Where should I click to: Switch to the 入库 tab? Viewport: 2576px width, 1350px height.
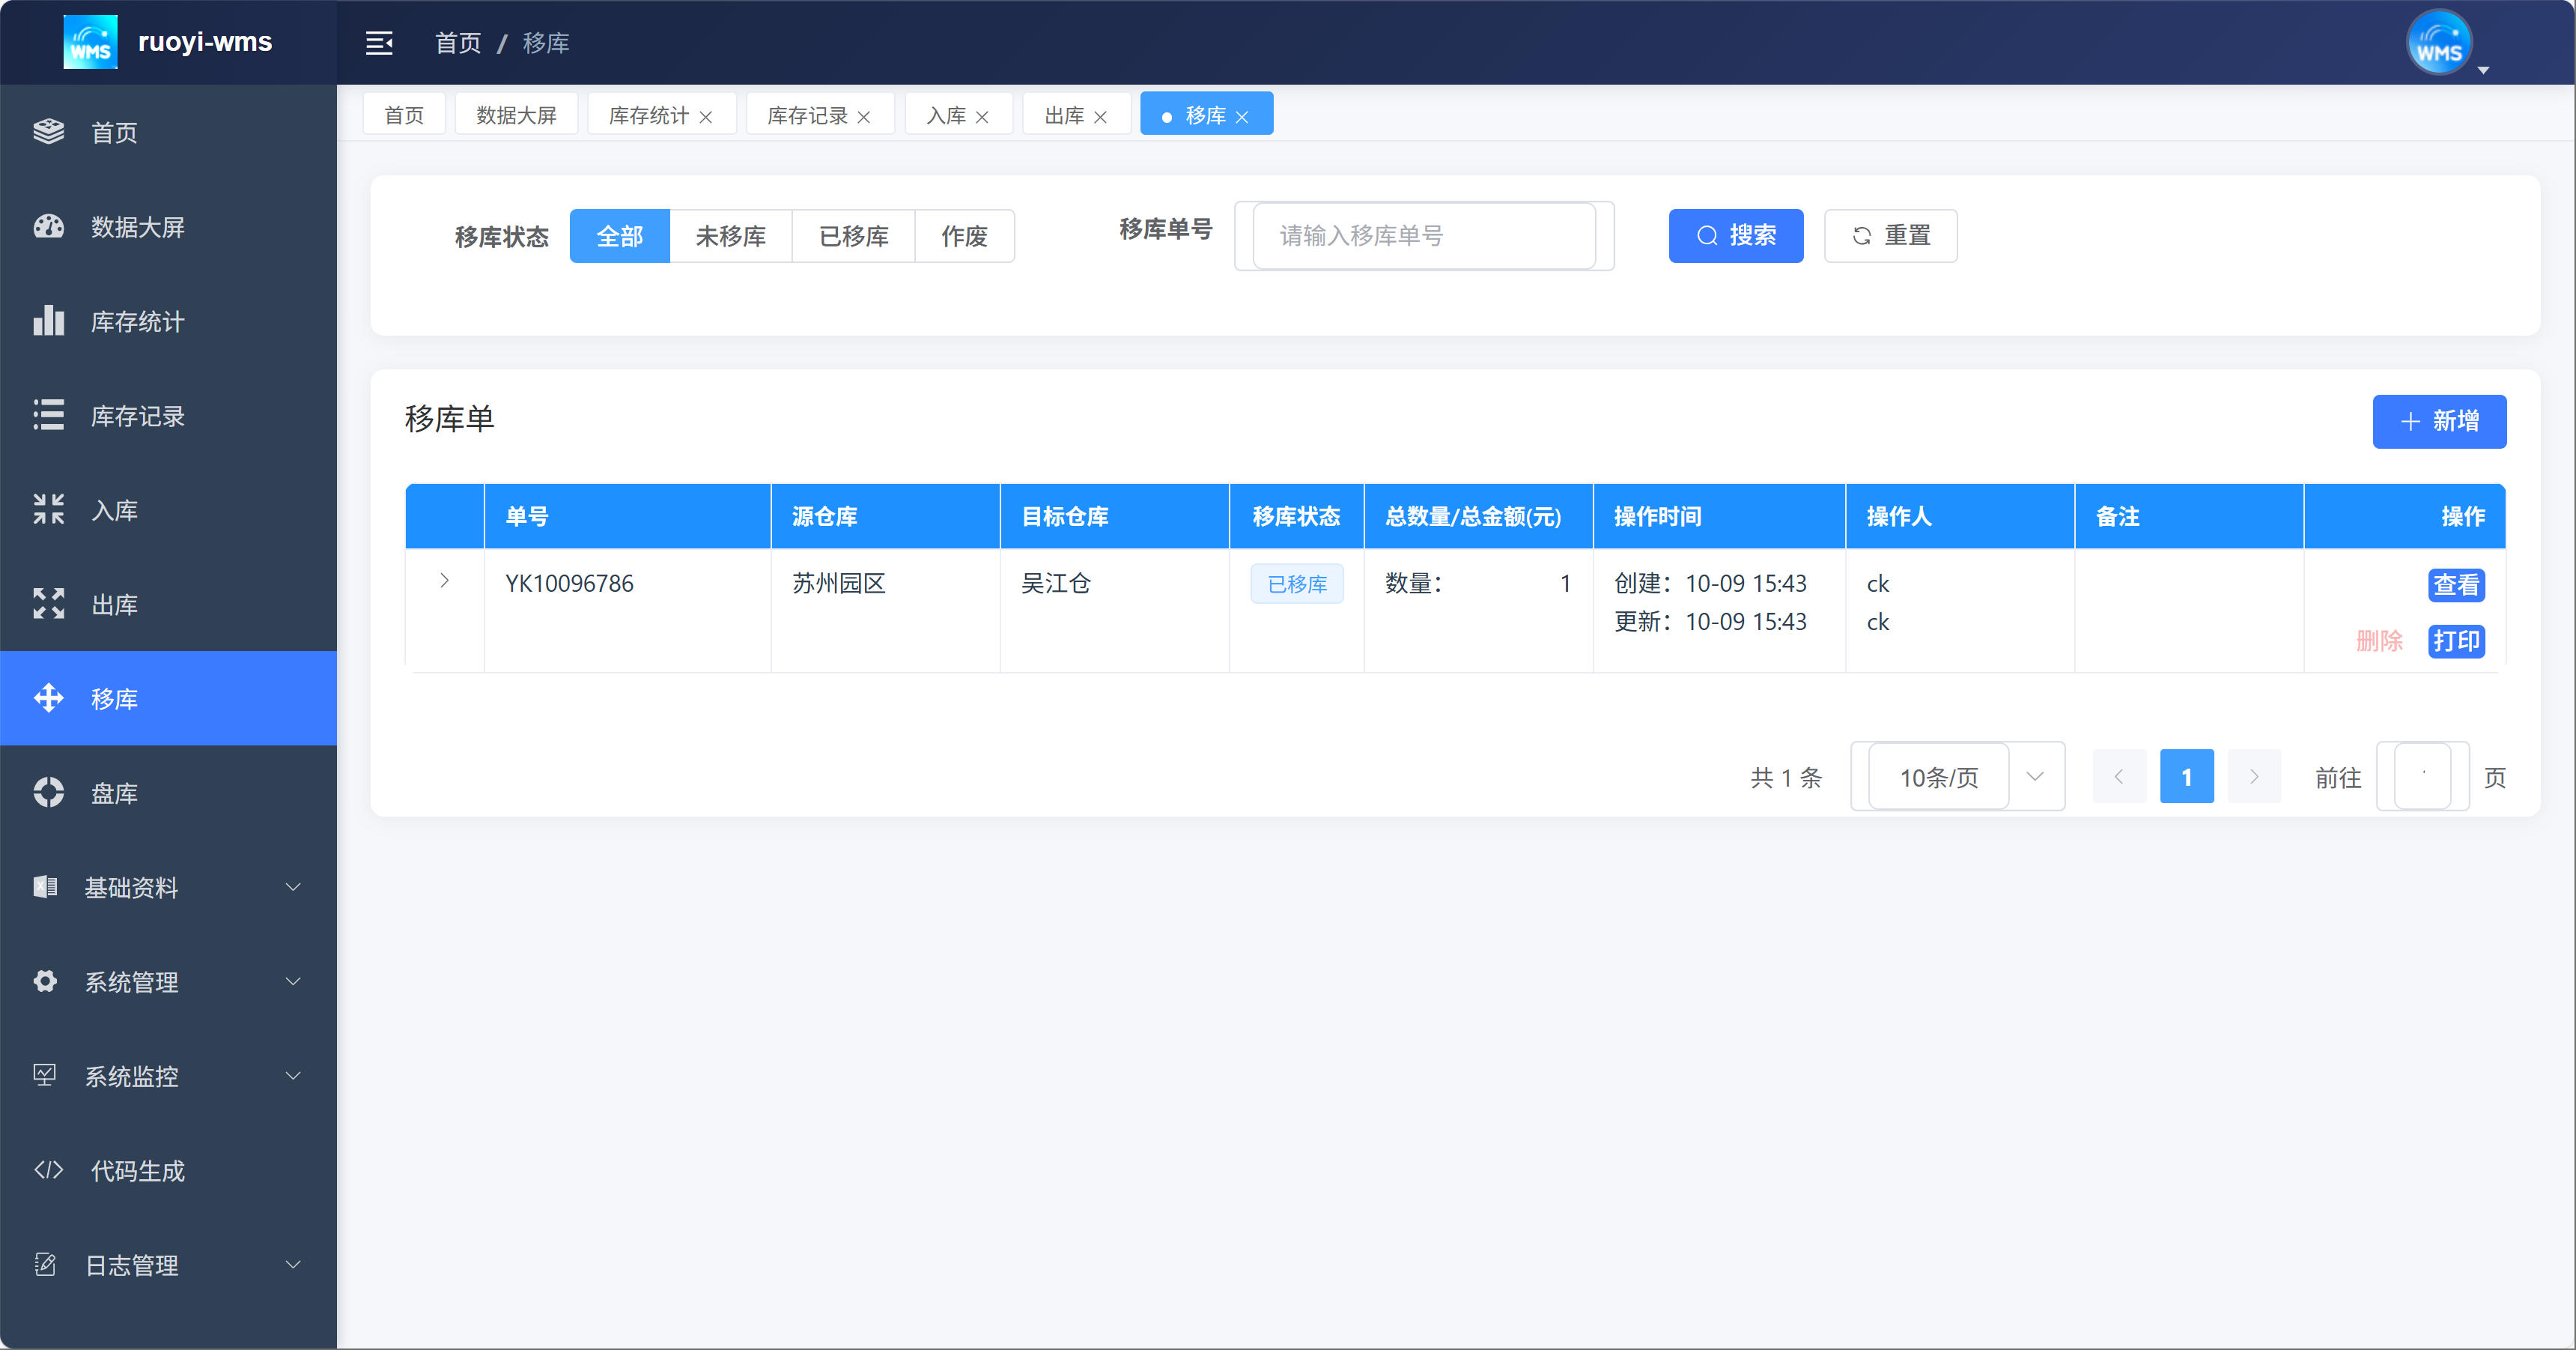point(946,115)
